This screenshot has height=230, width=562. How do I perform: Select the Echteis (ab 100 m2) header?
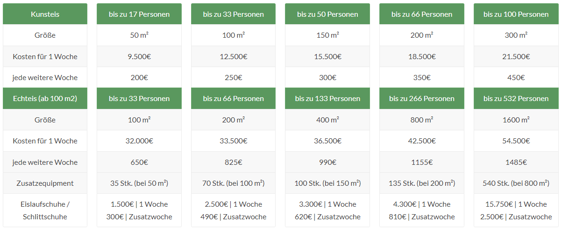(x=45, y=98)
